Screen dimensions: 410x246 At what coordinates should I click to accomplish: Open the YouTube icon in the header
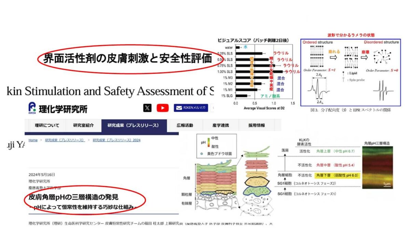click(x=163, y=108)
